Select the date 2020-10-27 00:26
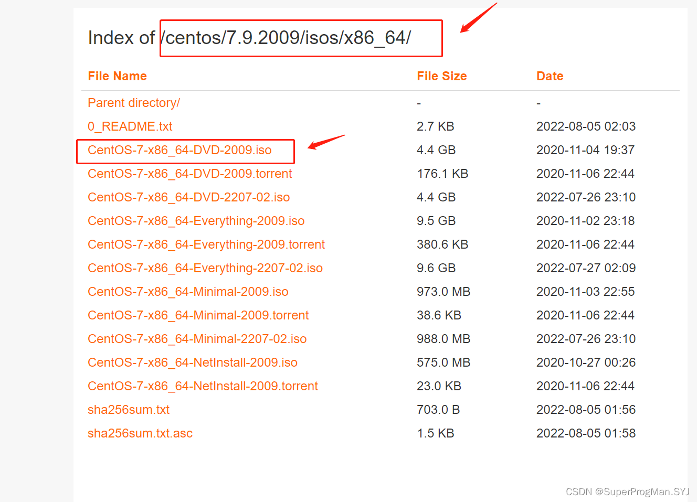Image resolution: width=697 pixels, height=502 pixels. tap(586, 362)
